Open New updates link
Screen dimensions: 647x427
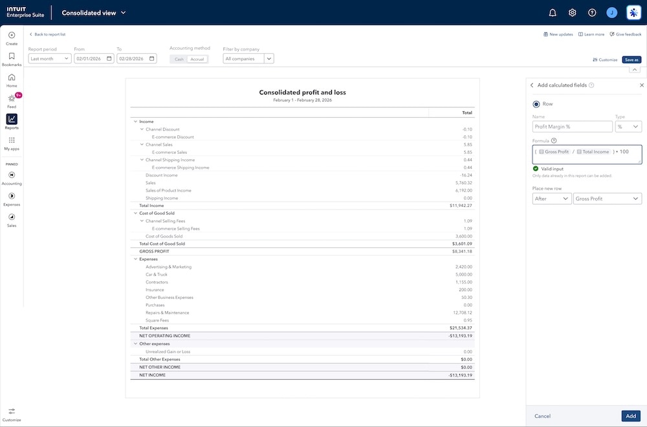[558, 34]
